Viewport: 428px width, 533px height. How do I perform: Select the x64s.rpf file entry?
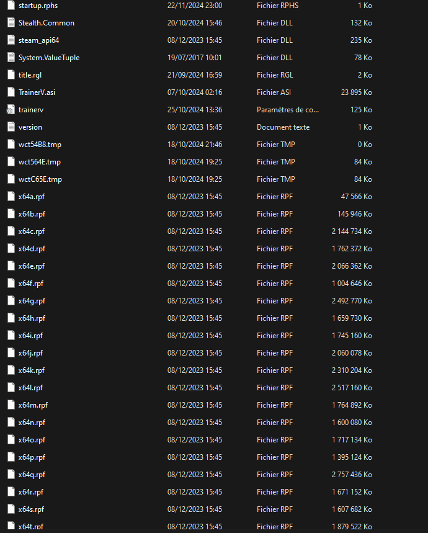(31, 509)
